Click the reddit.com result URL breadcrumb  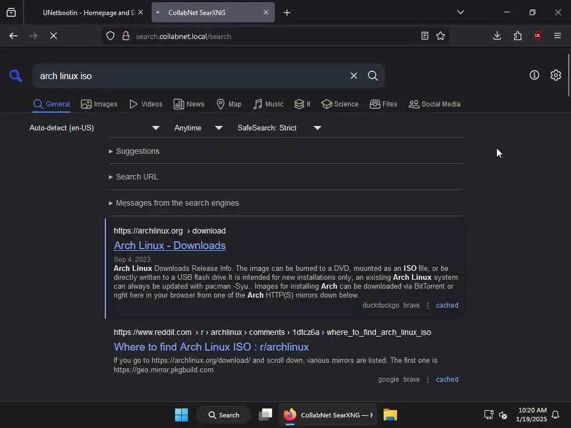[272, 332]
